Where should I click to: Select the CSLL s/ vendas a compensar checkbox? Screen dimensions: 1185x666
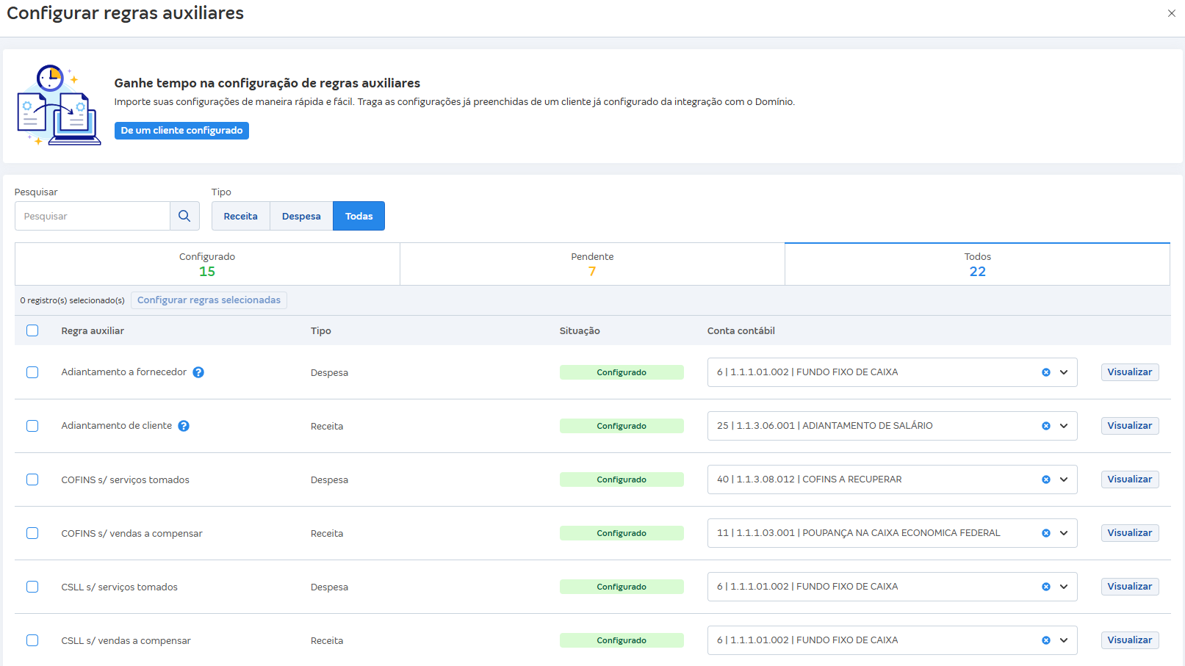(32, 640)
